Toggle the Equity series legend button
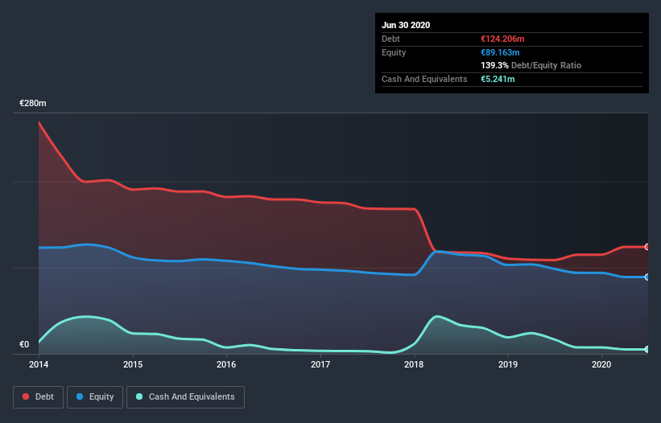The height and width of the screenshot is (423, 661). pyautogui.click(x=95, y=397)
